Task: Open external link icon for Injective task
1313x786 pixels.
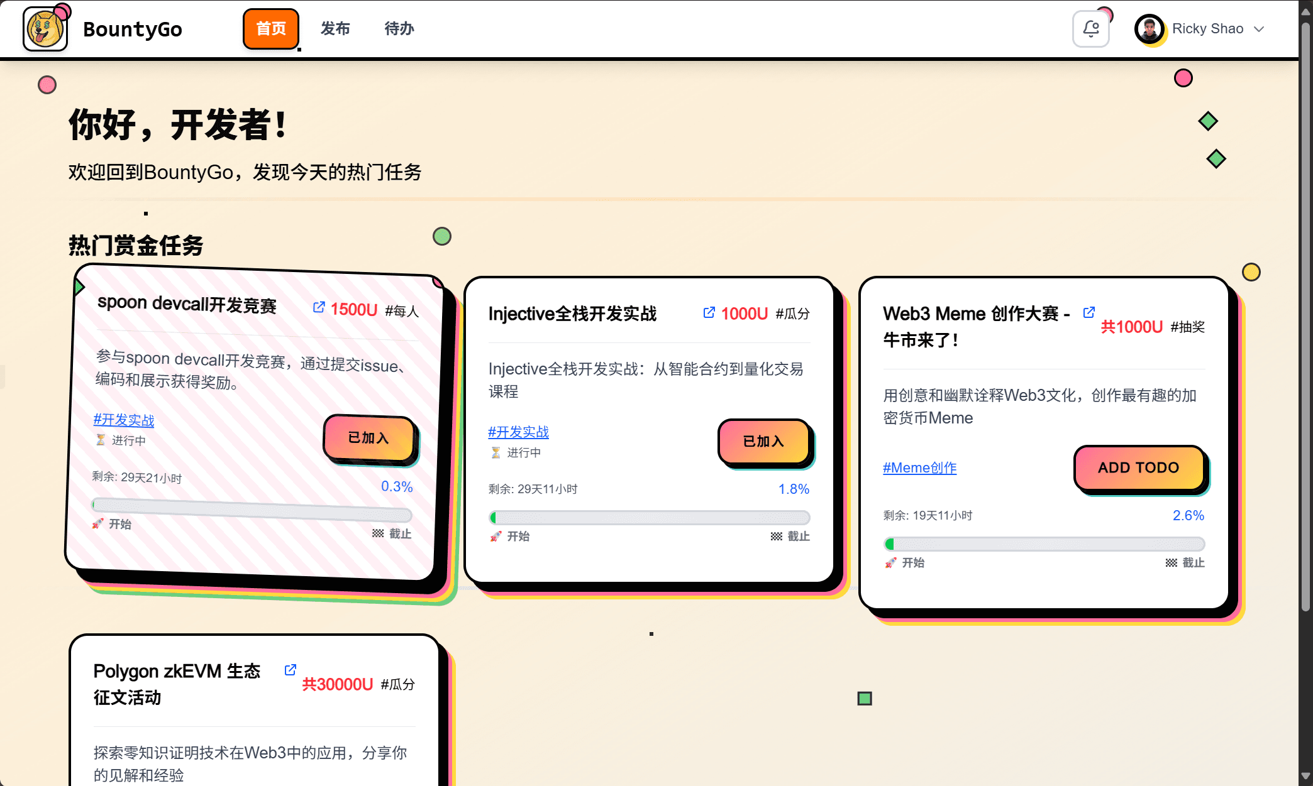Action: tap(709, 312)
